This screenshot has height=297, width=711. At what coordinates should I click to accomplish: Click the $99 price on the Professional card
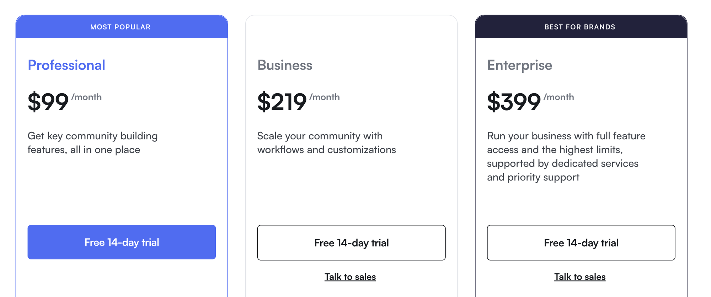(x=49, y=102)
